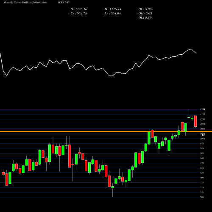Click the OH: 0.03 reading
Image resolution: width=212 pixels, height=212 pixels.
click(145, 14)
